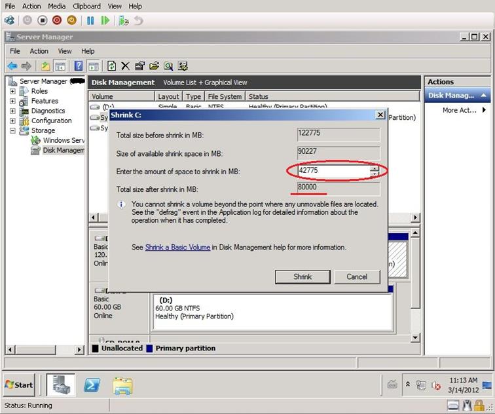Screen dimensions: 495x414
Task: Cancel the Shrink C: dialog
Action: click(357, 276)
